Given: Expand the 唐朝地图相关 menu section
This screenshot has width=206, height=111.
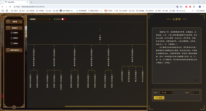Looking at the screenshot, I should [x=14, y=50].
